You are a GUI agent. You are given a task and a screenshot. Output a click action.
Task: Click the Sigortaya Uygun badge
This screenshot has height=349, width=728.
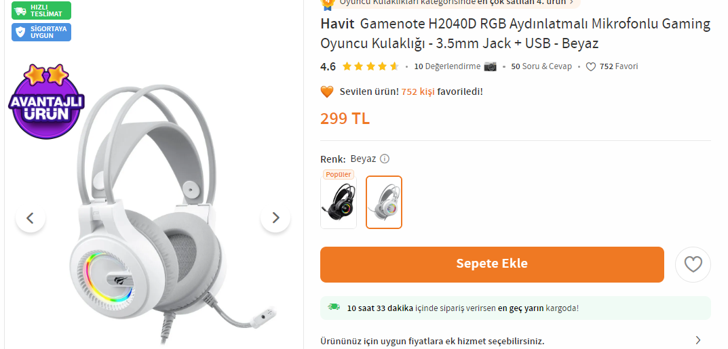coord(41,32)
